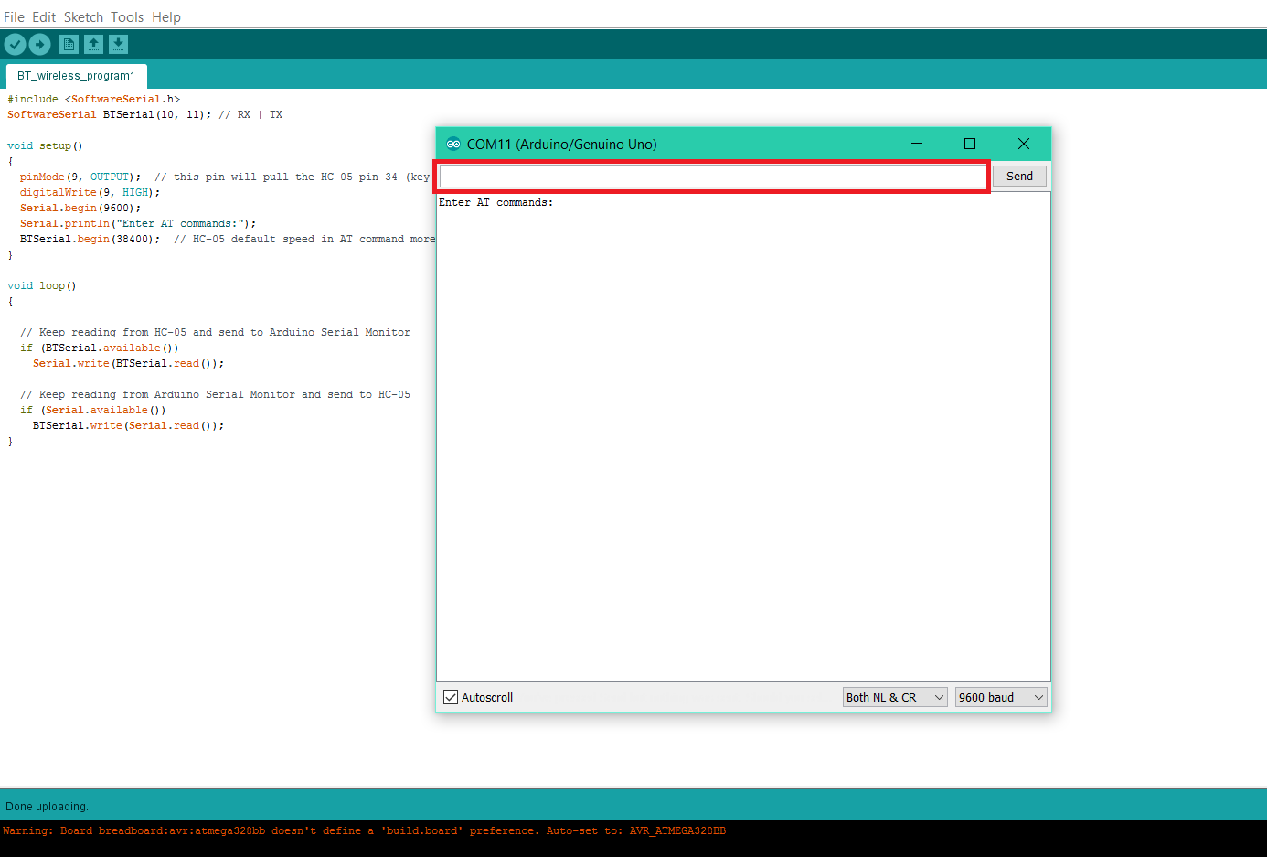Click the serial command input field
Screen dimensions: 1267x857
click(713, 177)
